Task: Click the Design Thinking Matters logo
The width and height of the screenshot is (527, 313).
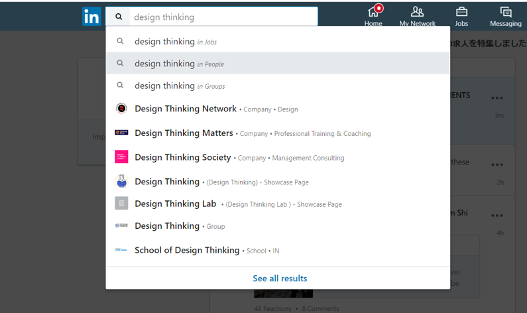Action: [x=121, y=133]
